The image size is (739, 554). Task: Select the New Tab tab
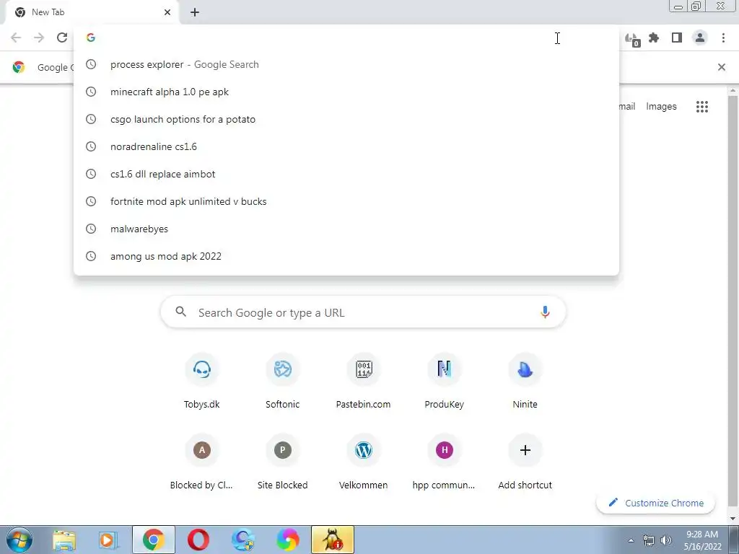click(x=92, y=12)
